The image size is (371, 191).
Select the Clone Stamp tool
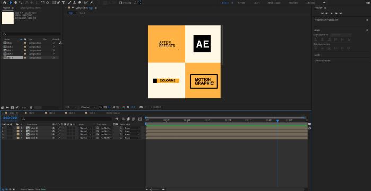75,2
